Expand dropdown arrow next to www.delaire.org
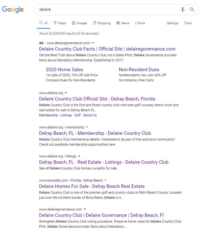The height and width of the screenshot is (235, 202). click(65, 93)
